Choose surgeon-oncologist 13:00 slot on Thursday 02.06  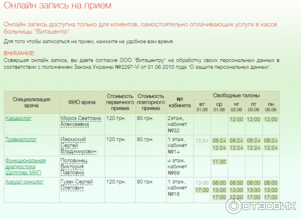click(236, 190)
